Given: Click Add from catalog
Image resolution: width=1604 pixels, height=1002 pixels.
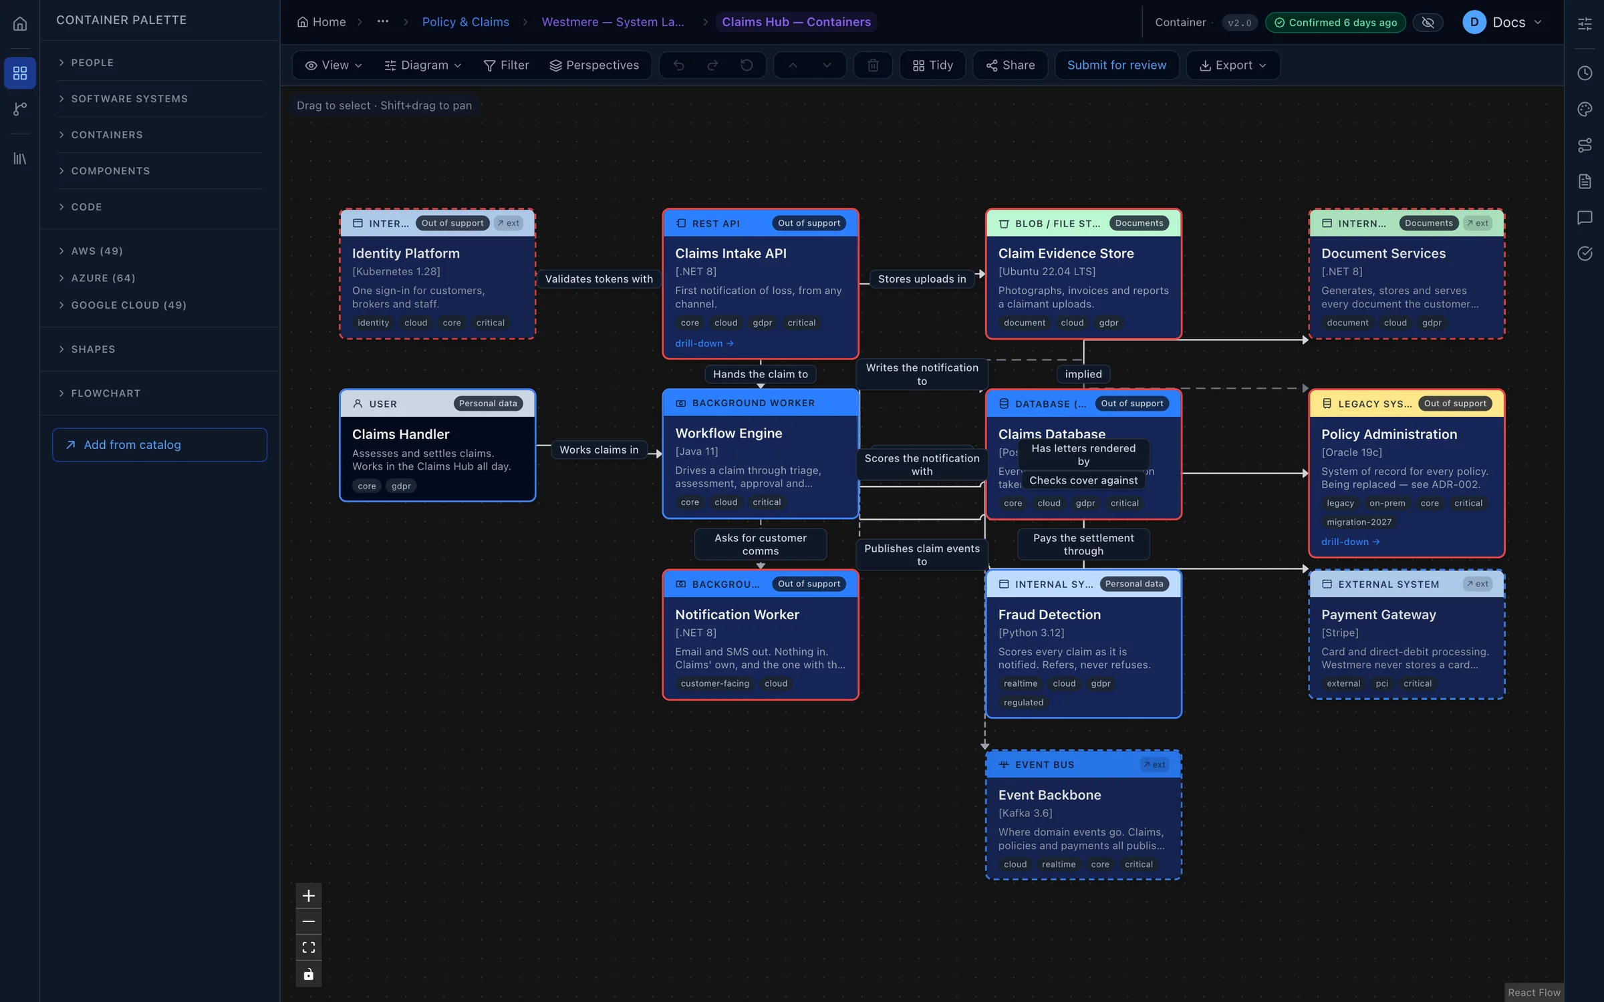Looking at the screenshot, I should 160,445.
